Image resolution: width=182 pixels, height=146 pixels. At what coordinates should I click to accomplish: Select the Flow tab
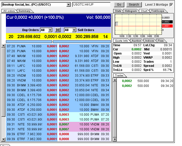[161, 41]
